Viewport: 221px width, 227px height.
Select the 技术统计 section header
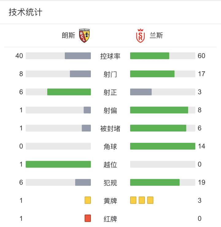coord(25,12)
